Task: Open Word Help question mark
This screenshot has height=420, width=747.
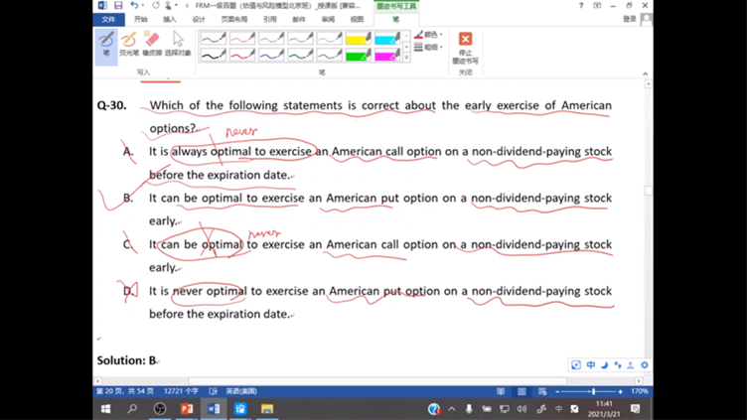Action: (x=581, y=6)
